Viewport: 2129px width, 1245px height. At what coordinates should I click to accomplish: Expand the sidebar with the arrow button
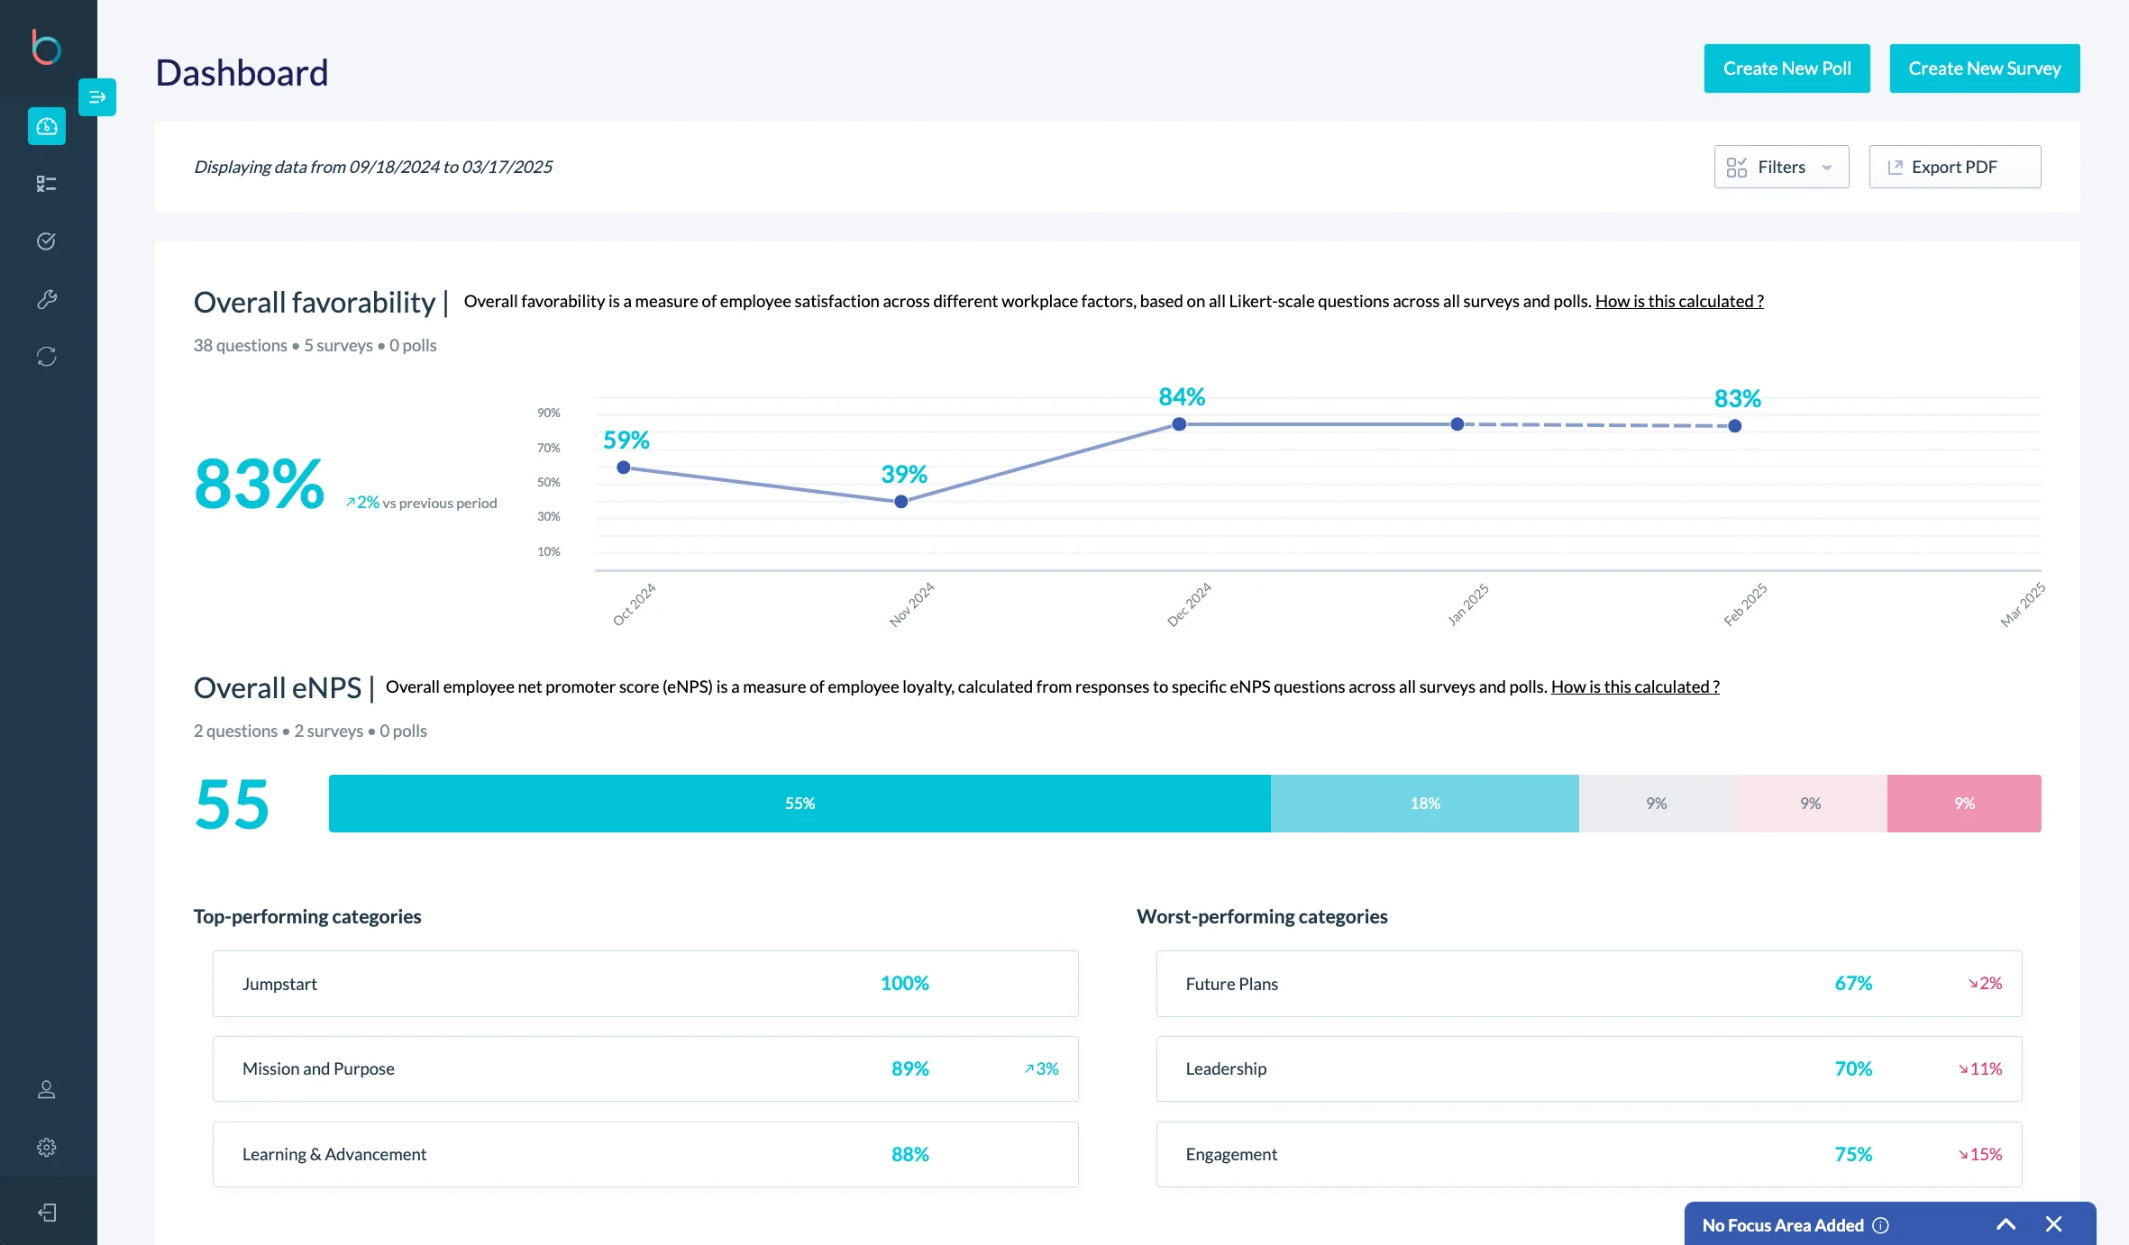click(x=96, y=97)
